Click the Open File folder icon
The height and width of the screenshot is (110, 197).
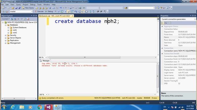13,8
